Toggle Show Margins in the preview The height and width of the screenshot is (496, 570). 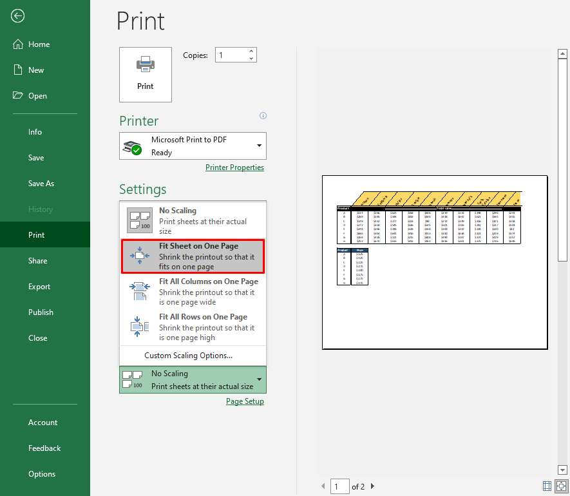coord(547,486)
